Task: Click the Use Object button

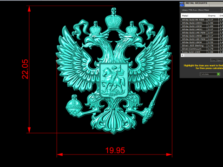Action: [x=217, y=60]
